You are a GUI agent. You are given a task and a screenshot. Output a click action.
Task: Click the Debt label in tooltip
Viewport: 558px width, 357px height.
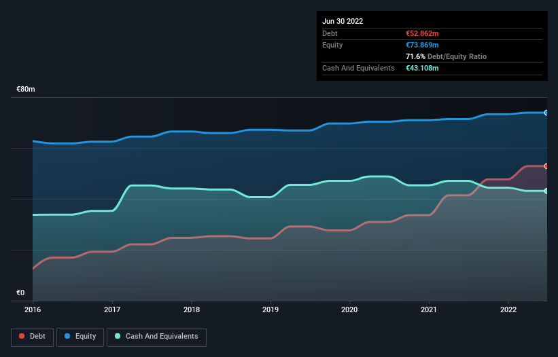pos(330,33)
